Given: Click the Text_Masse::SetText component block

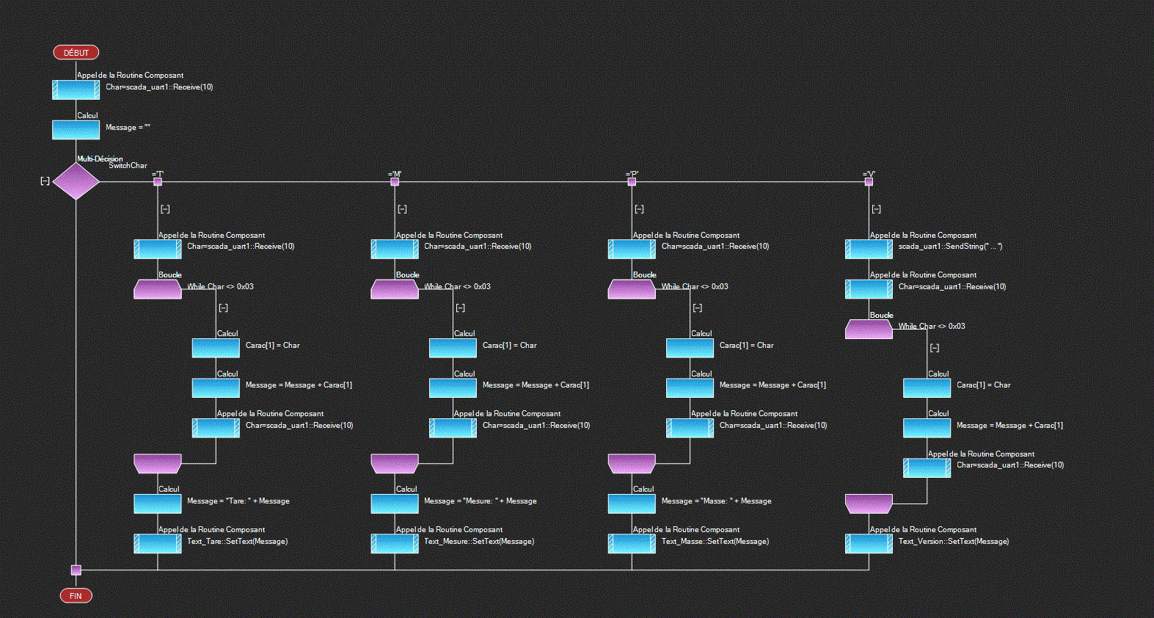Looking at the screenshot, I should [x=632, y=544].
